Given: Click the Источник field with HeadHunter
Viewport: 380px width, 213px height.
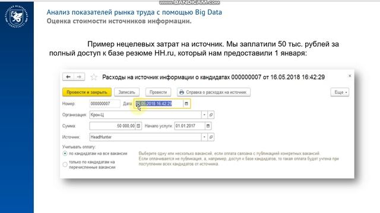Looking at the screenshot, I should tap(145, 137).
